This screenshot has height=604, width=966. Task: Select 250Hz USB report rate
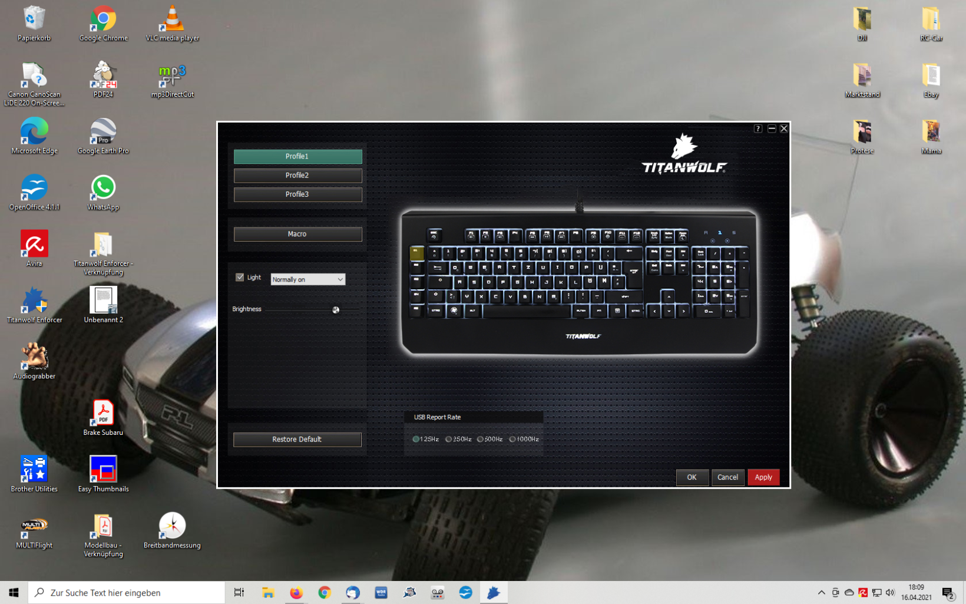coord(449,439)
